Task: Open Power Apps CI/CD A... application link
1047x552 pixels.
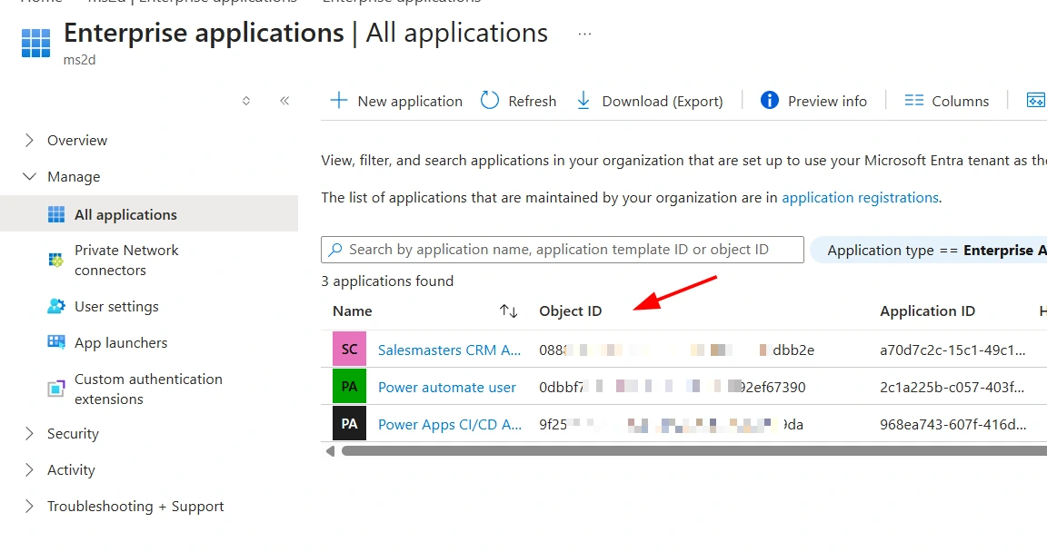Action: [449, 424]
